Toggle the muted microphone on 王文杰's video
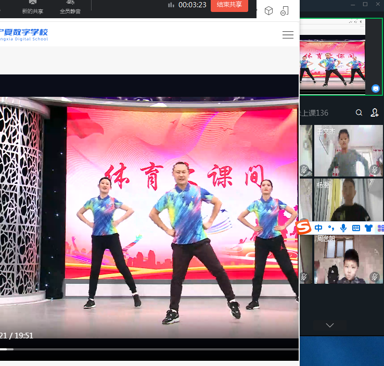The image size is (384, 366). 374,170
